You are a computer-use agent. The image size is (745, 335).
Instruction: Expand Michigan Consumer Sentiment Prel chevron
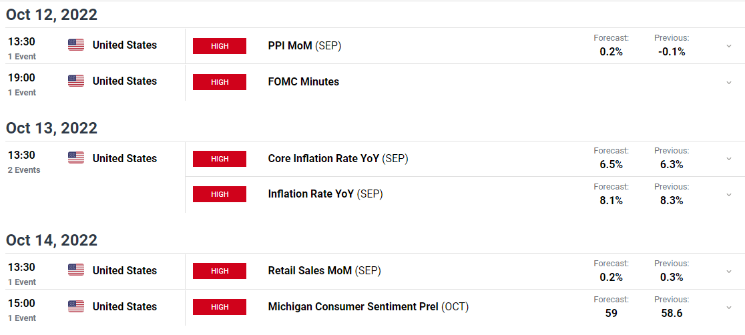(728, 308)
